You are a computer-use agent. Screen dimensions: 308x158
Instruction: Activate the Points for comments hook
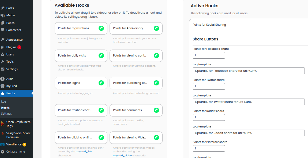136,110
